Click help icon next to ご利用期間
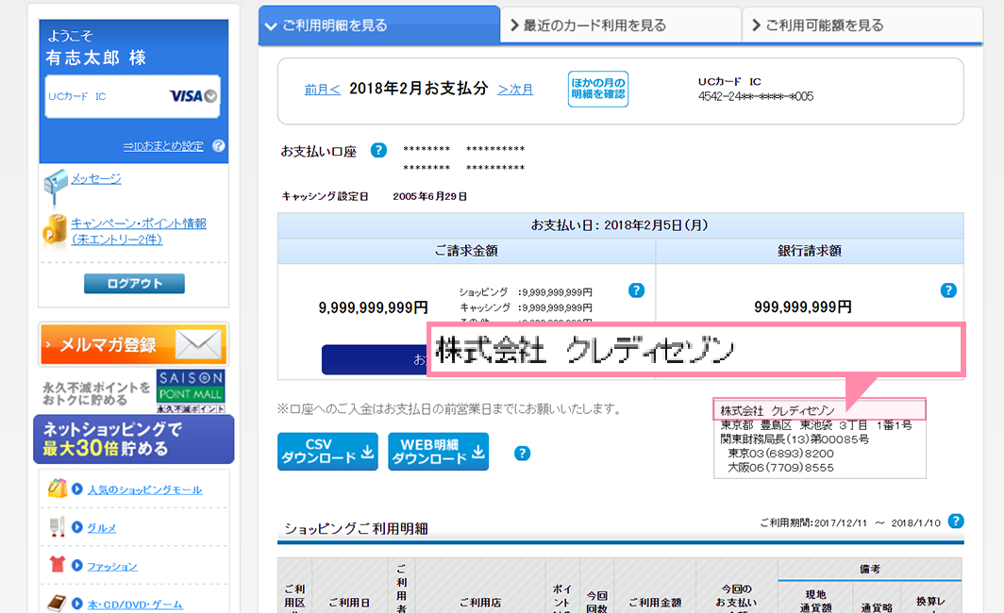The image size is (1004, 613). pyautogui.click(x=955, y=521)
